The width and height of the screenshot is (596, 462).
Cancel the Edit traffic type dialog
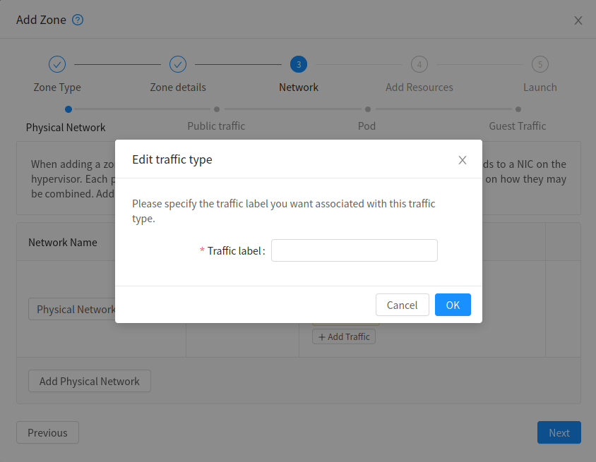coord(402,305)
